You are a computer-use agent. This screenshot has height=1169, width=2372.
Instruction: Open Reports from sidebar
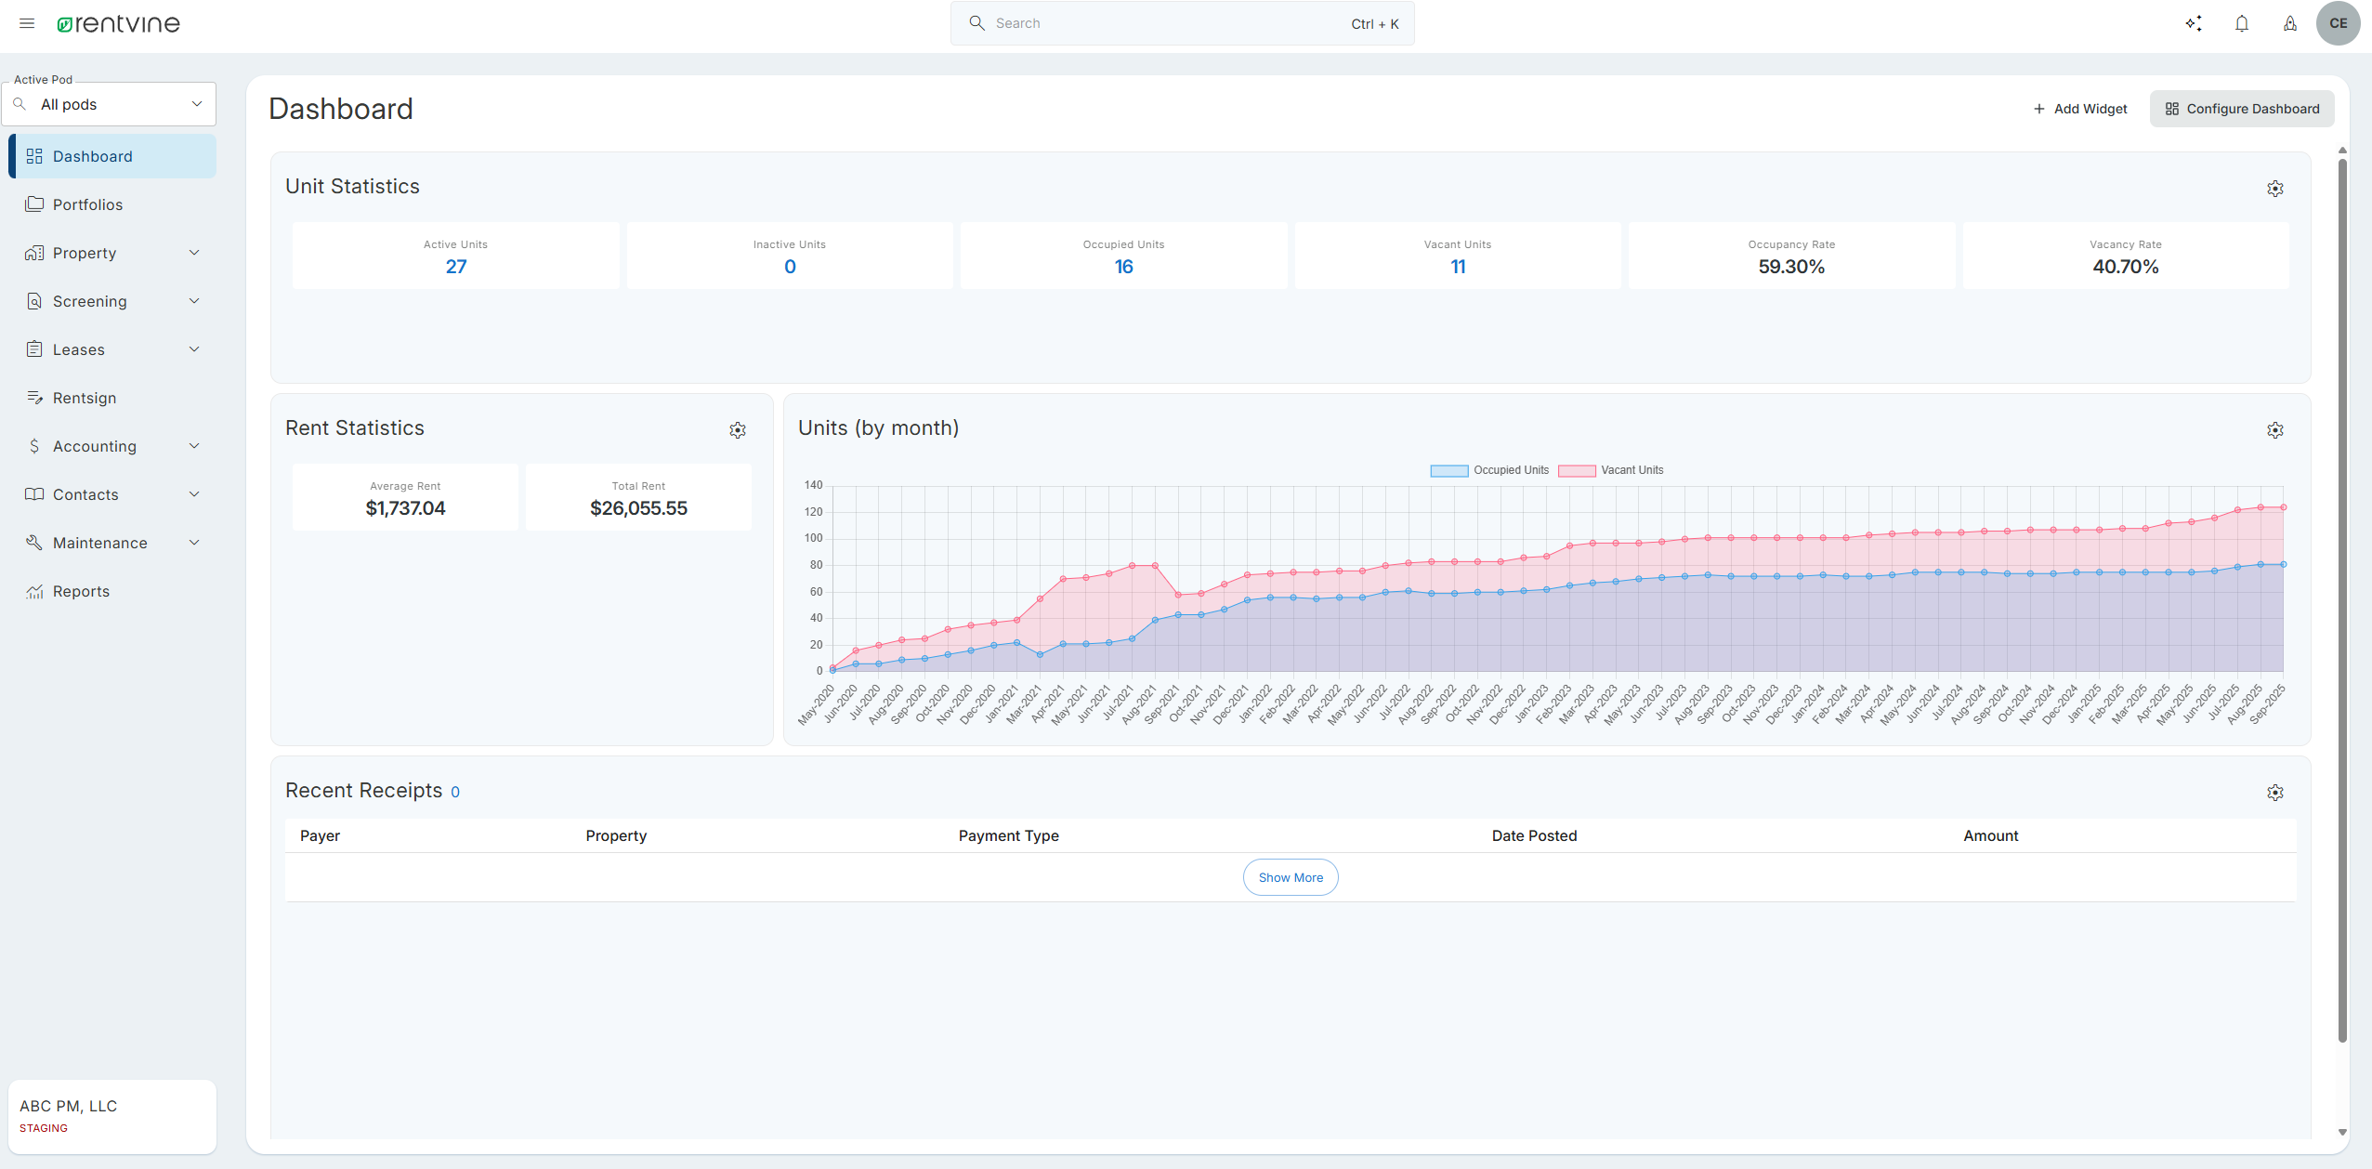coord(81,591)
